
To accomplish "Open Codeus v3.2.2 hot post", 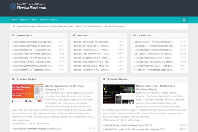I will (x=92, y=66).
